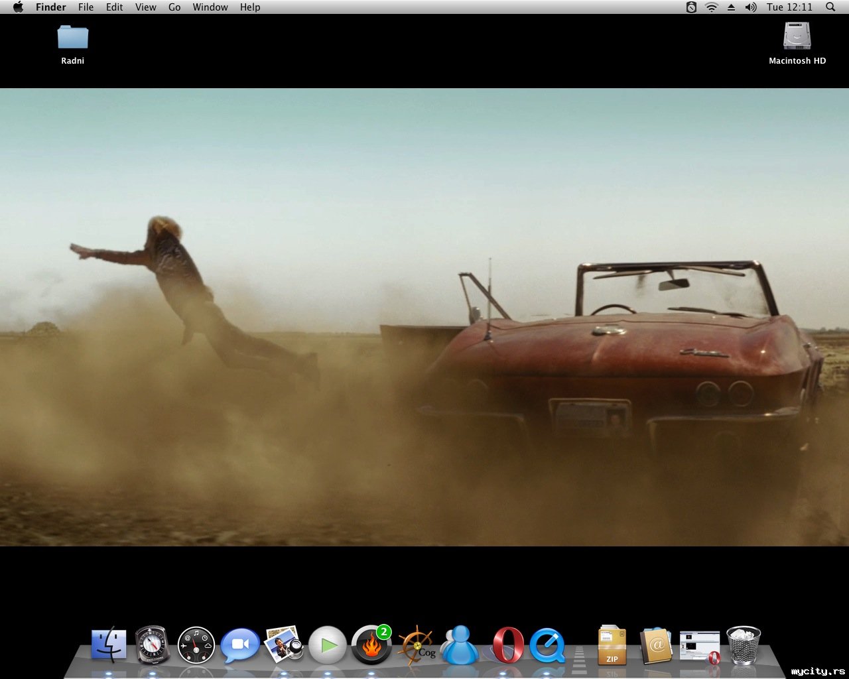Open Spotlight search magnifier

(x=830, y=7)
